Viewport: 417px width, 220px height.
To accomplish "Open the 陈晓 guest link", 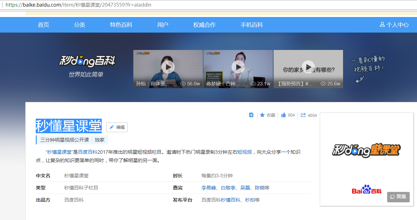I will tap(260, 188).
